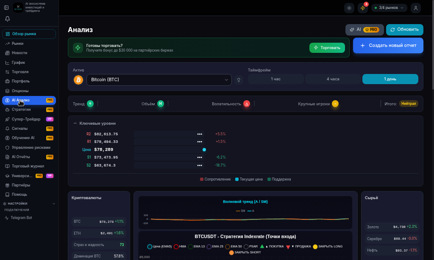The image size is (434, 260).
Task: Open the user profile icon
Action: coord(415,8)
